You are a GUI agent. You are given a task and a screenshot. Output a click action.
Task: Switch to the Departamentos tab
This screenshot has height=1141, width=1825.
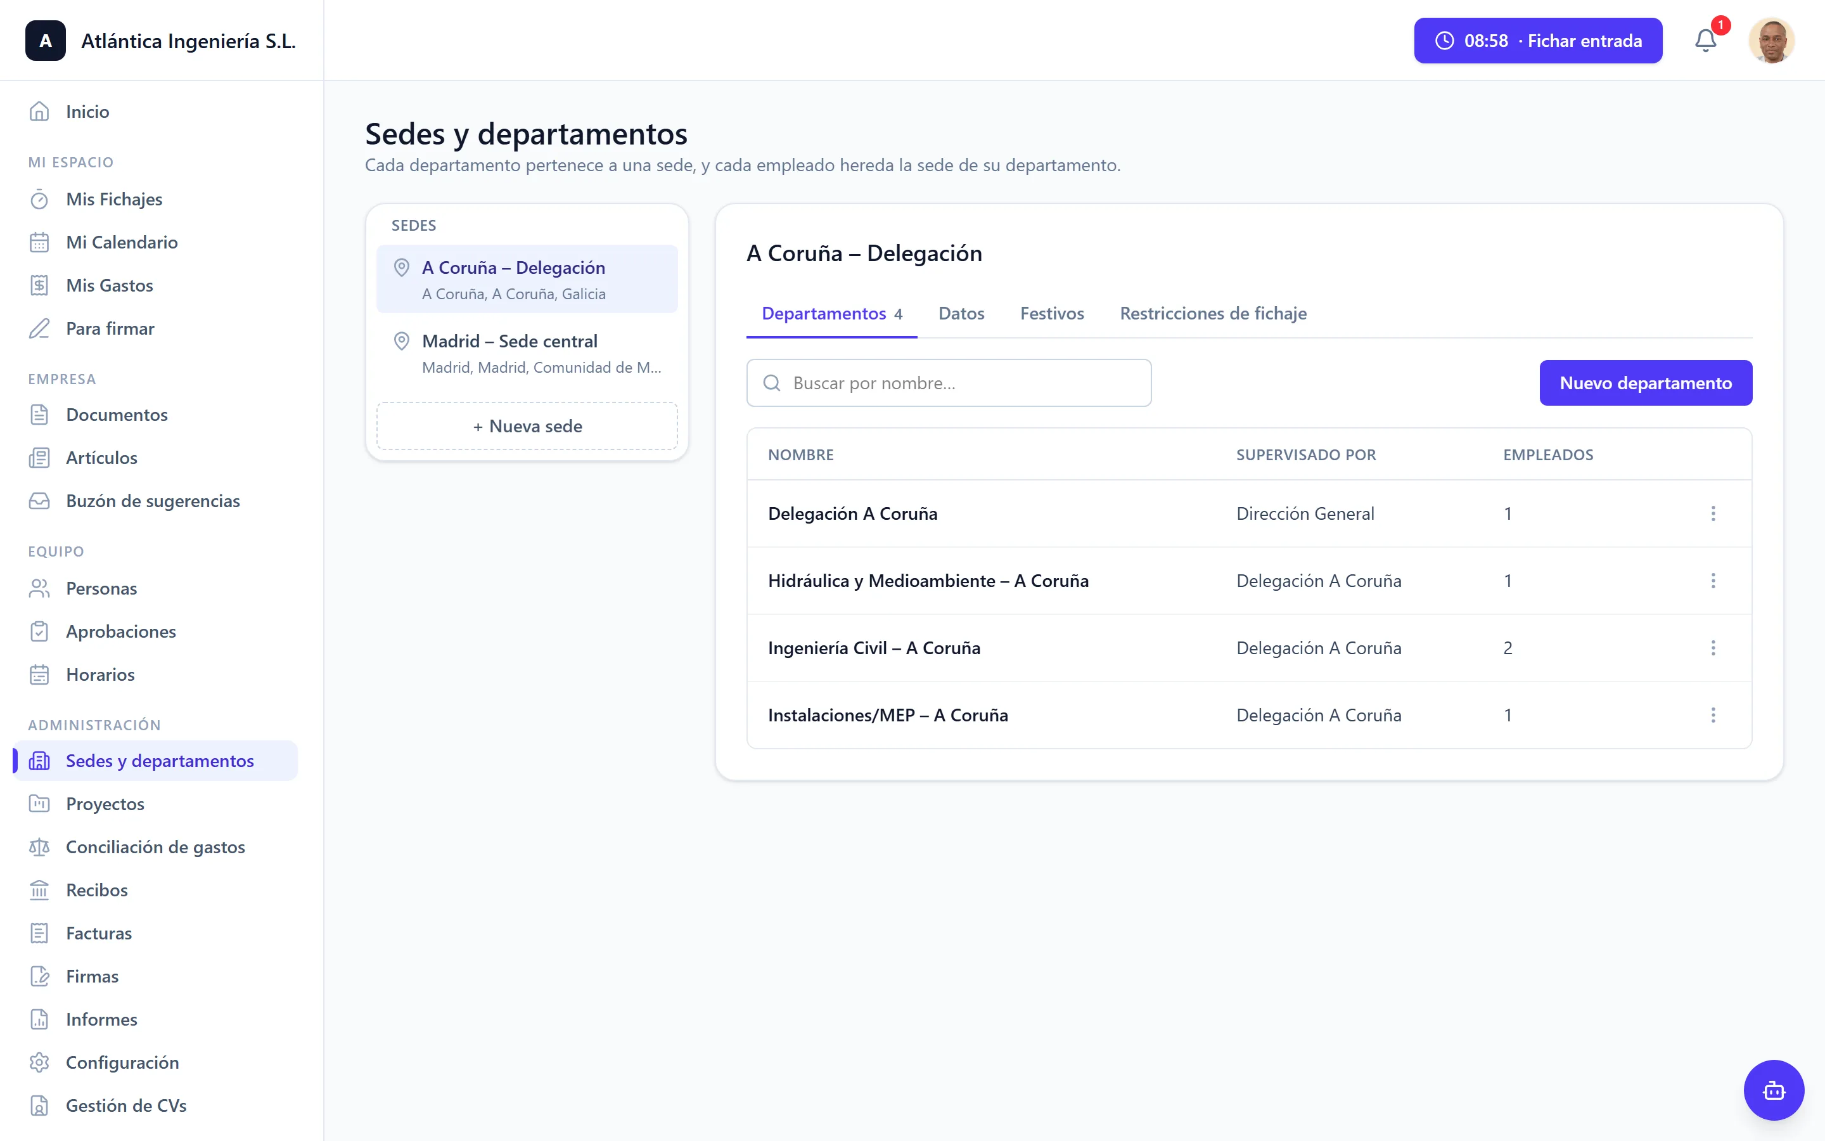[x=832, y=313]
